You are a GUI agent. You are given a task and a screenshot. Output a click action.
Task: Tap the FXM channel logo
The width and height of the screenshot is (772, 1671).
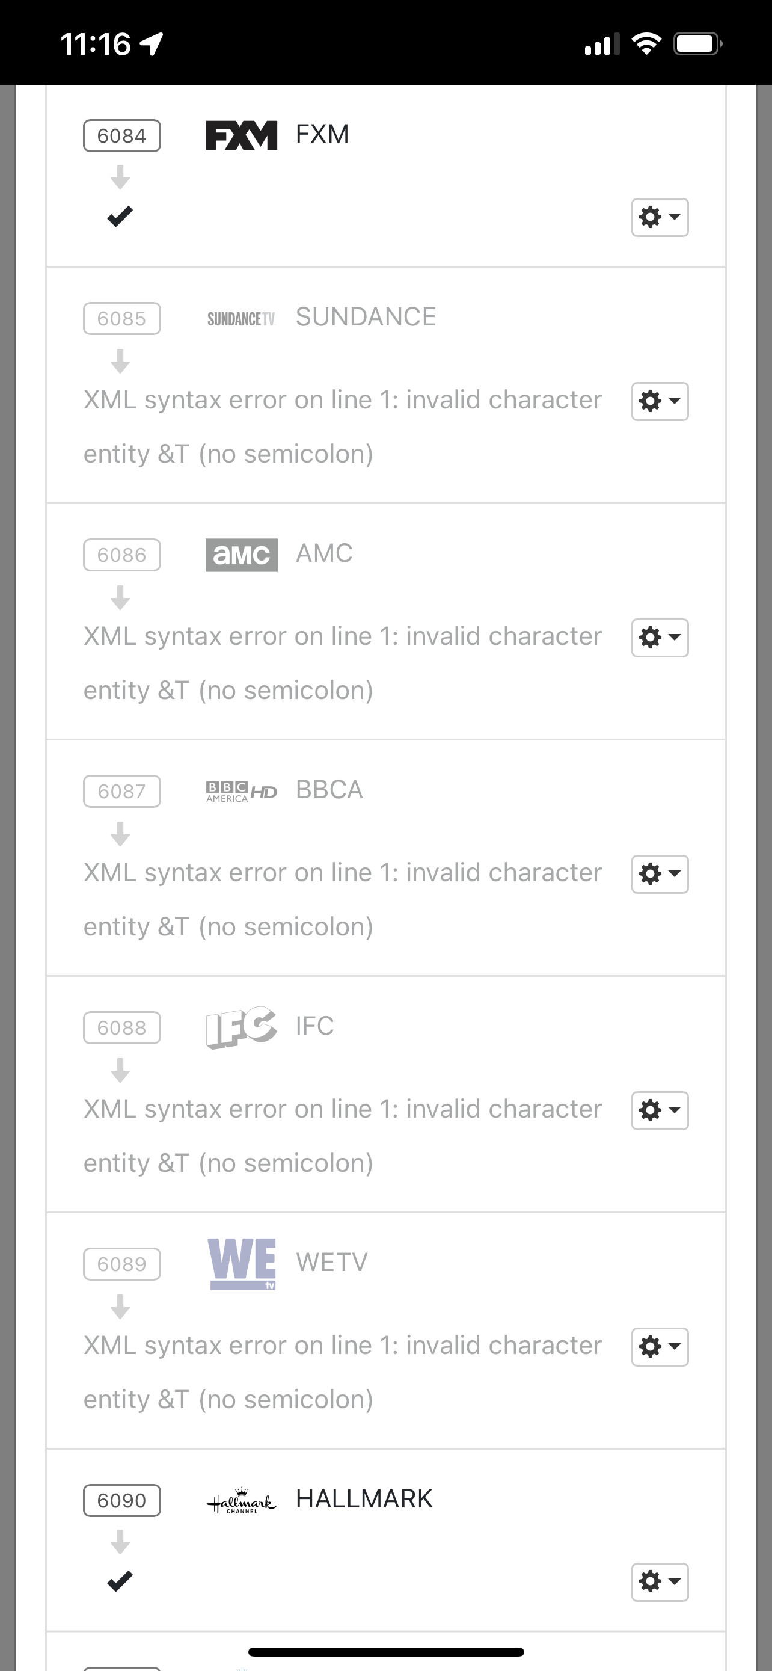pyautogui.click(x=241, y=135)
